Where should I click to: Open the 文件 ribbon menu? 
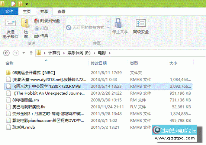pyautogui.click(x=9, y=11)
